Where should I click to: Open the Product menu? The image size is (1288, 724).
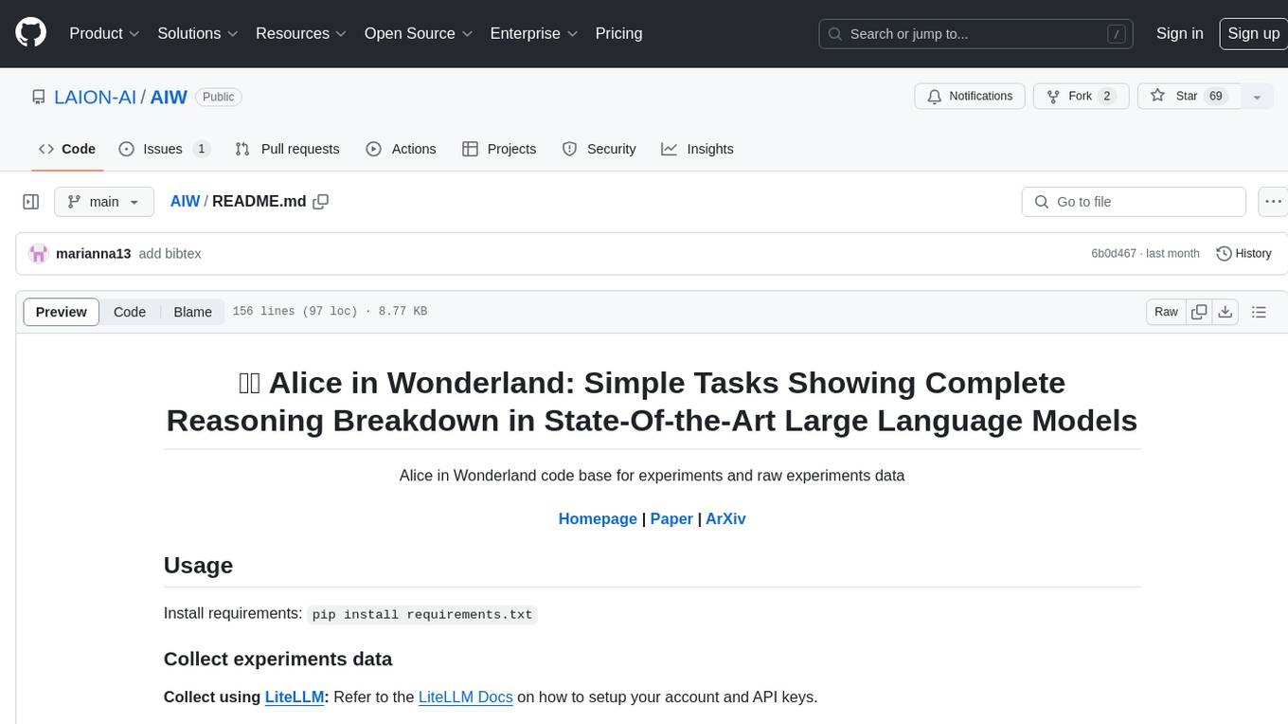(104, 33)
